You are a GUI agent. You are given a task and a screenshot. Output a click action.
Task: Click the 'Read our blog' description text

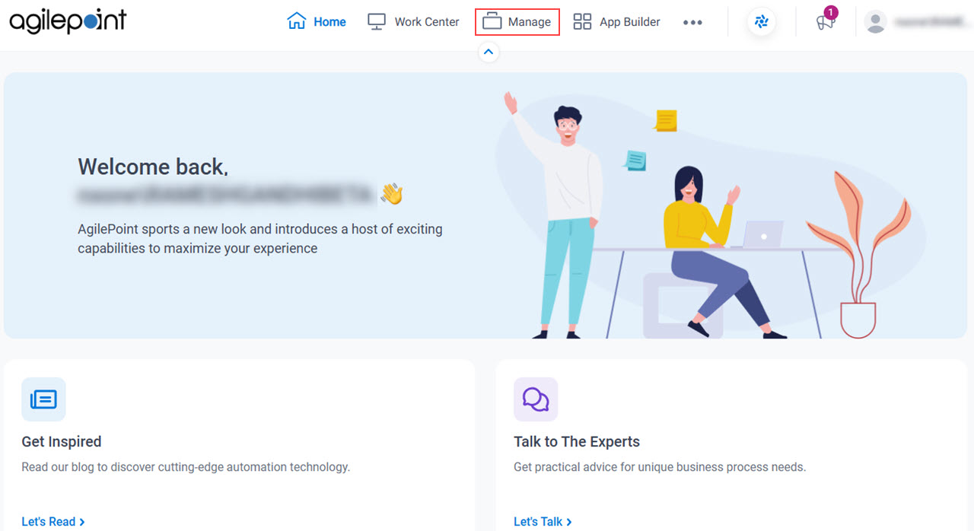coord(186,466)
